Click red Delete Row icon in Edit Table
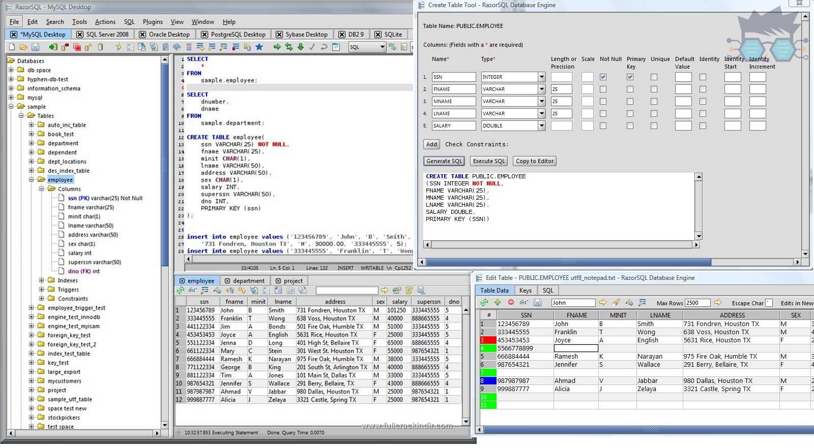This screenshot has width=814, height=448. click(x=511, y=302)
